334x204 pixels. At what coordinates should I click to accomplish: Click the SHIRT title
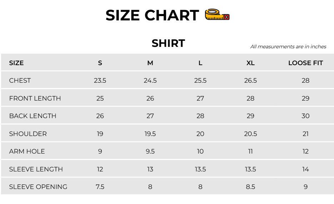(168, 43)
